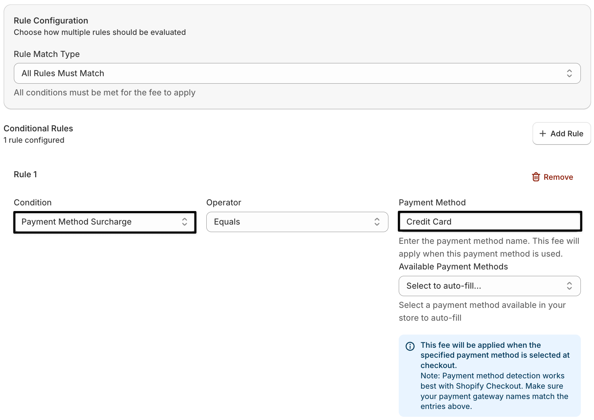Viewport: 594px width, 420px height.
Task: Focus the Credit Card payment method field
Action: coord(489,222)
